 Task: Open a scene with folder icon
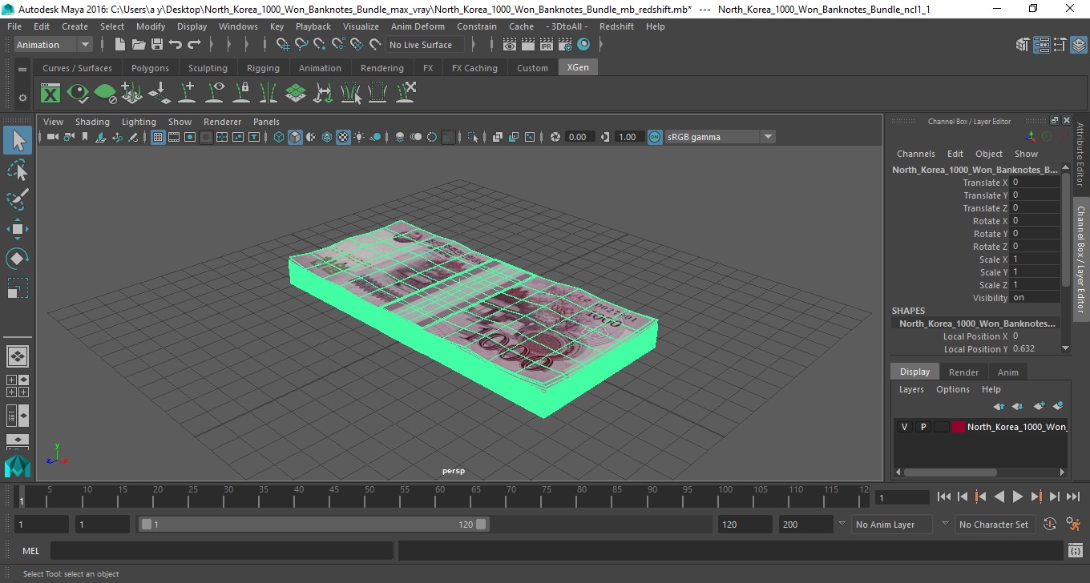click(x=138, y=45)
